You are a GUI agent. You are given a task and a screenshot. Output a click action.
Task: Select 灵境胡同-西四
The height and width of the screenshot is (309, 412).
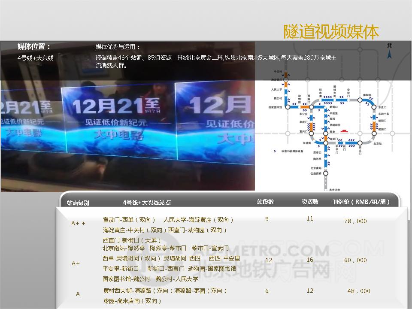pos(182,258)
